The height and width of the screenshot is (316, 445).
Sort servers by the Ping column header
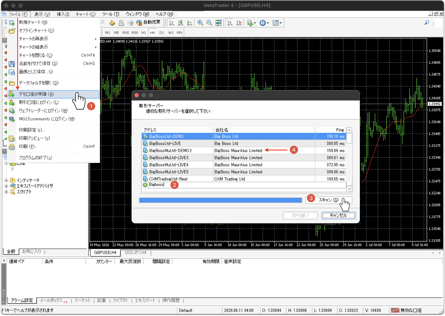tap(330, 130)
